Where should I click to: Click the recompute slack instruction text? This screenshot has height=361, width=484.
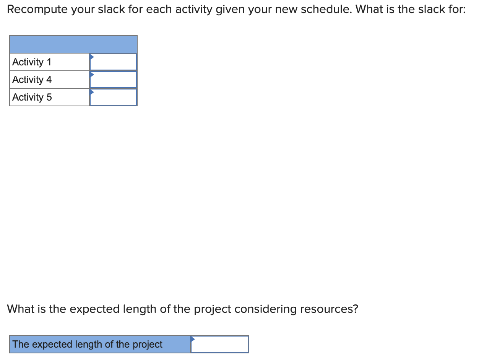point(237,9)
